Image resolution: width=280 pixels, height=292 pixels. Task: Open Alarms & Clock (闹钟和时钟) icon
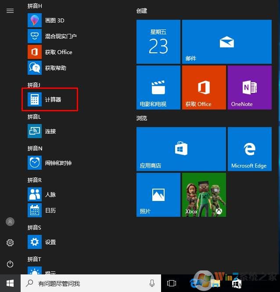click(35, 163)
